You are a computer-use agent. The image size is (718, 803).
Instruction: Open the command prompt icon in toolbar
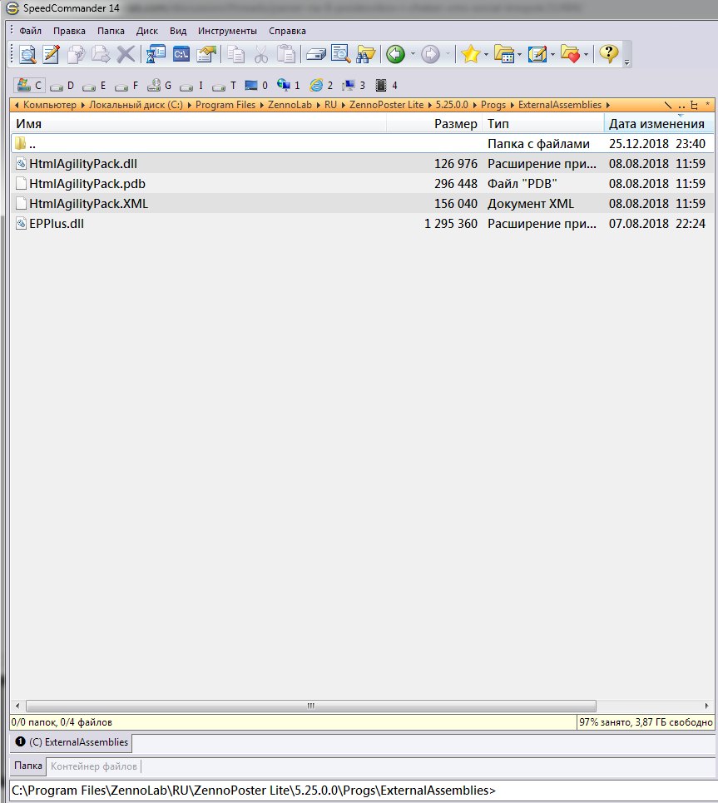[x=181, y=54]
